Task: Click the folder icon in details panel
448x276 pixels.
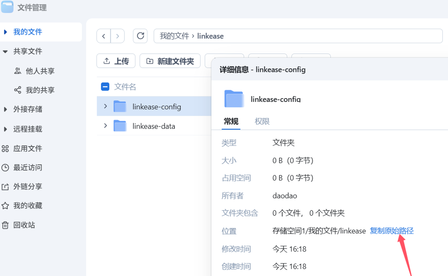Action: point(234,99)
